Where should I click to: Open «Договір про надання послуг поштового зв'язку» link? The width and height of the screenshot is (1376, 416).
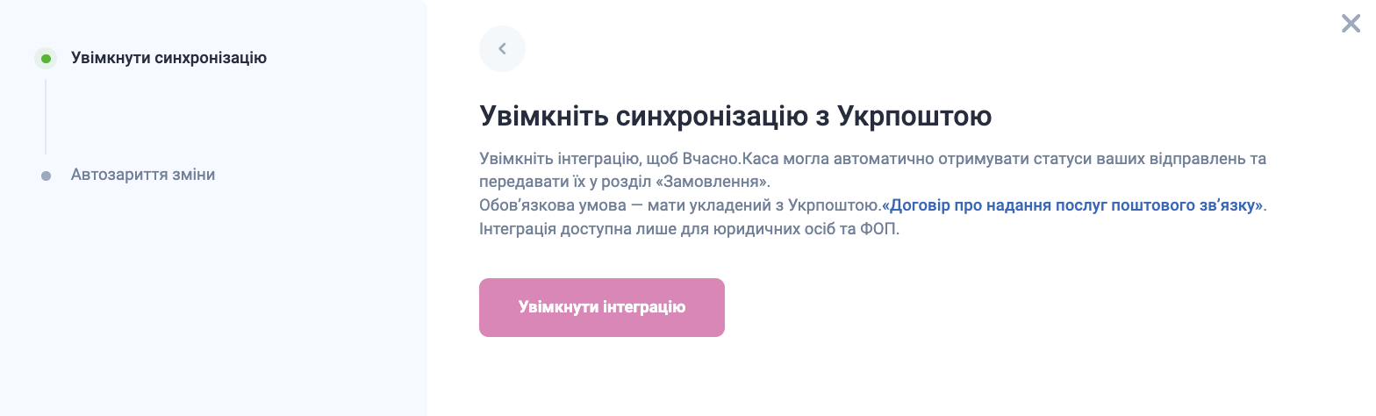(1074, 205)
